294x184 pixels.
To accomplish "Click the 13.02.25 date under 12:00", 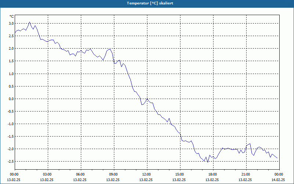I will (x=146, y=180).
